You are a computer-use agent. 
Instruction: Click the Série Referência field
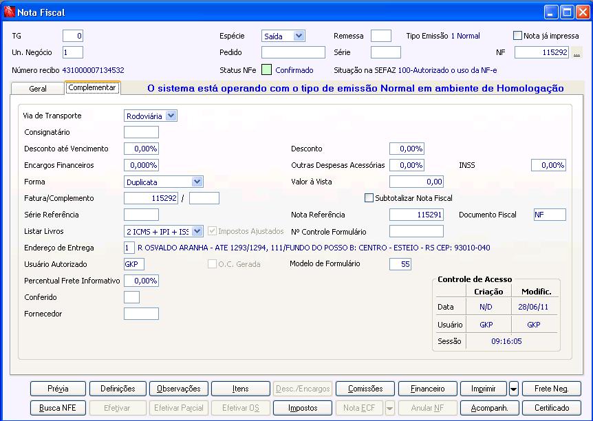point(141,215)
